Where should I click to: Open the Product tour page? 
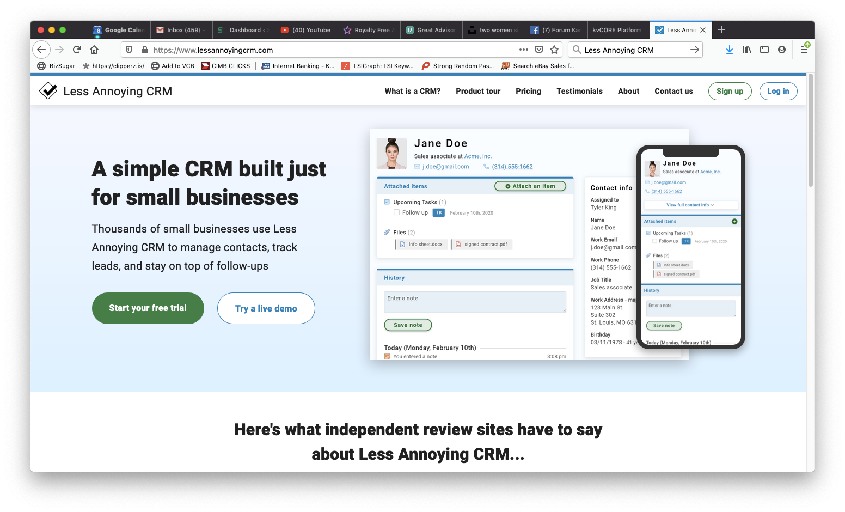click(x=478, y=91)
